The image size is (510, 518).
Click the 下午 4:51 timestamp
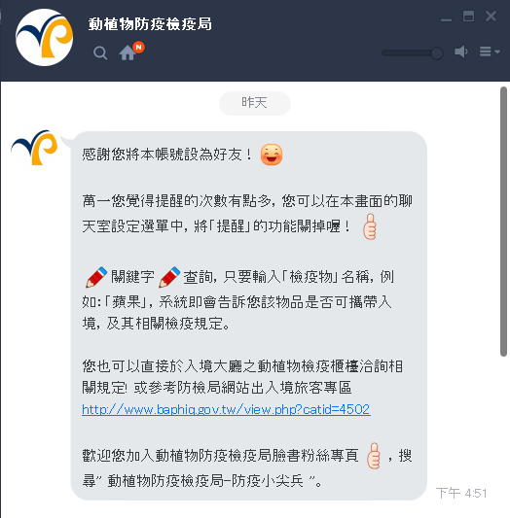click(x=461, y=493)
